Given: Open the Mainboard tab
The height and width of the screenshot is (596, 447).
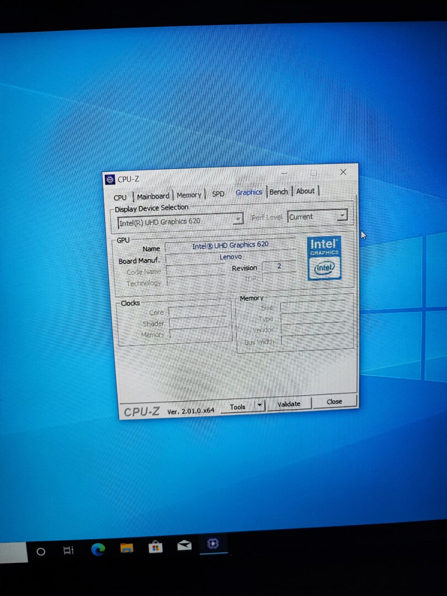Looking at the screenshot, I should pyautogui.click(x=153, y=196).
